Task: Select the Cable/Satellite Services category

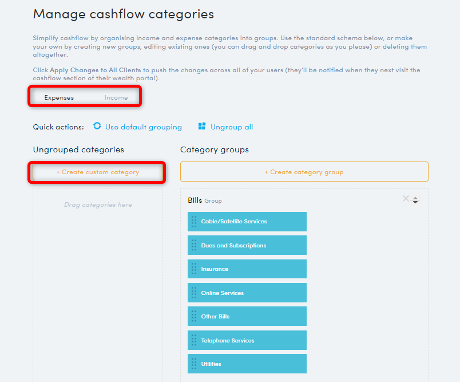Action: pyautogui.click(x=247, y=222)
